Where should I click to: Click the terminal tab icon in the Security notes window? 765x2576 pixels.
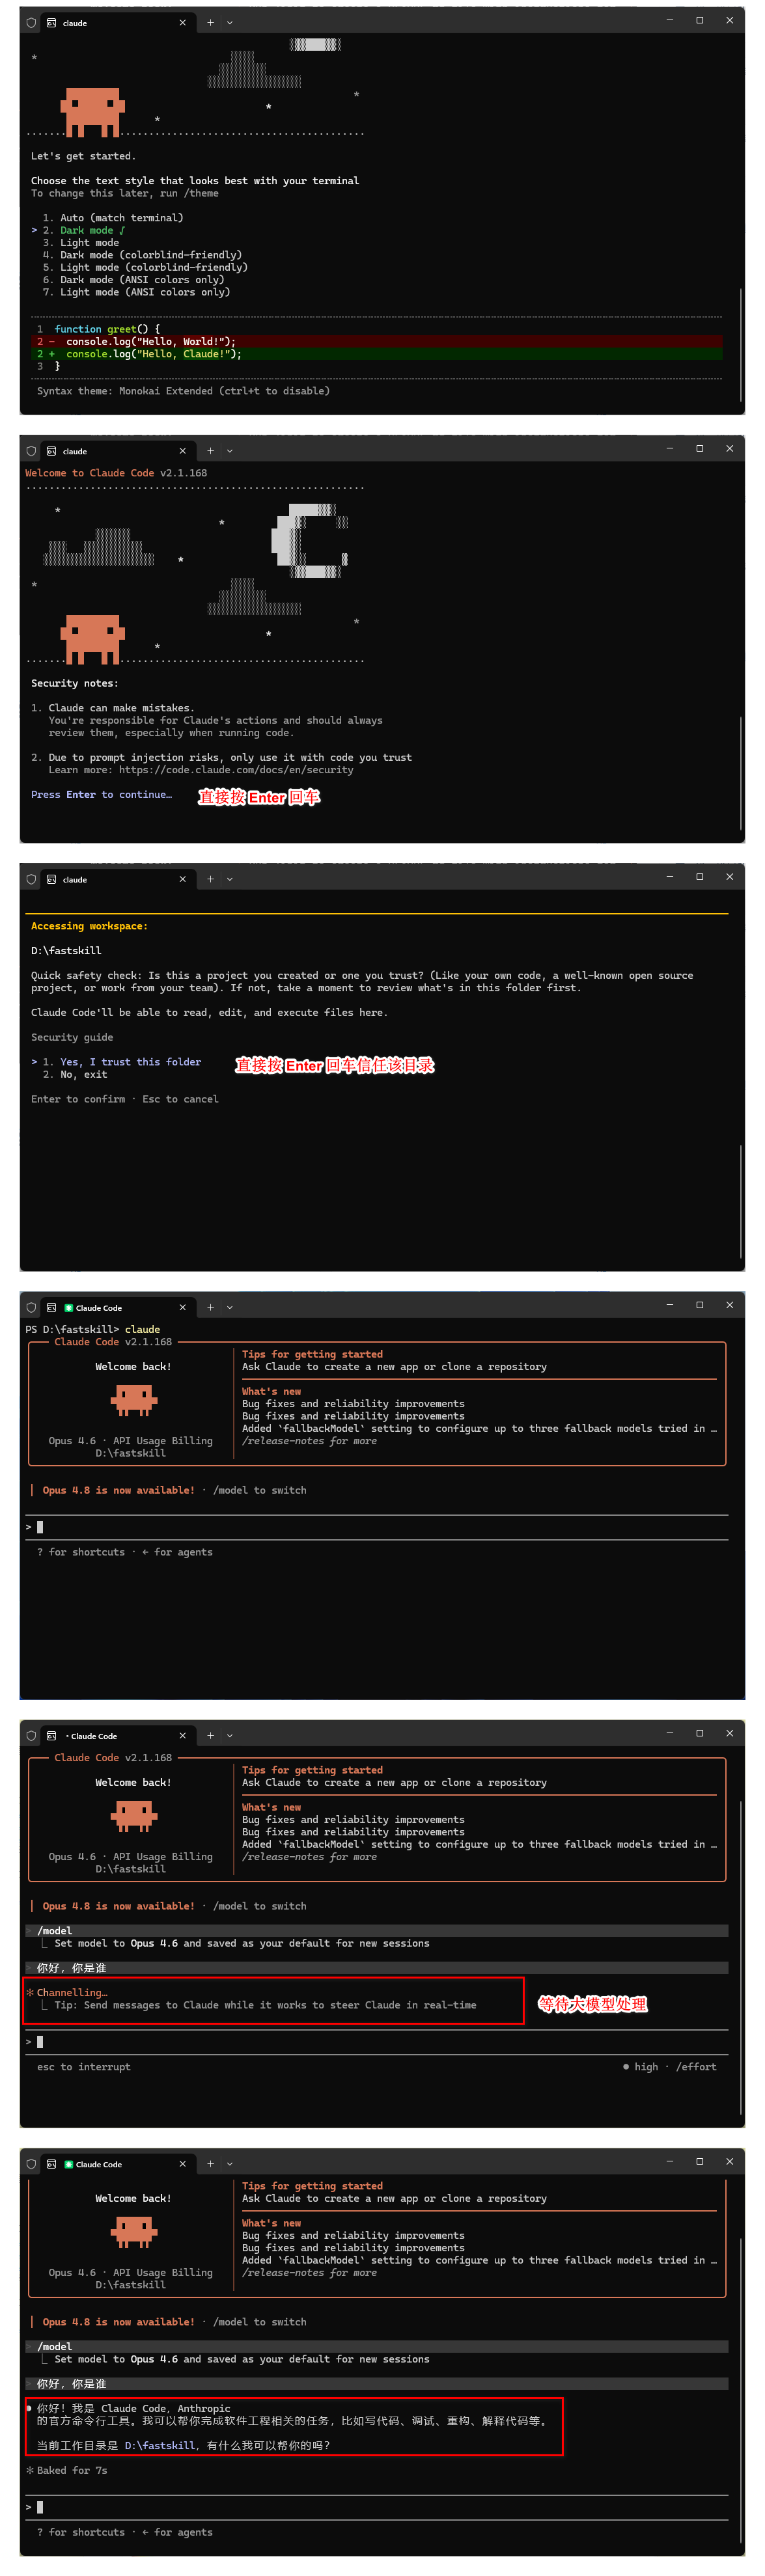[x=51, y=451]
